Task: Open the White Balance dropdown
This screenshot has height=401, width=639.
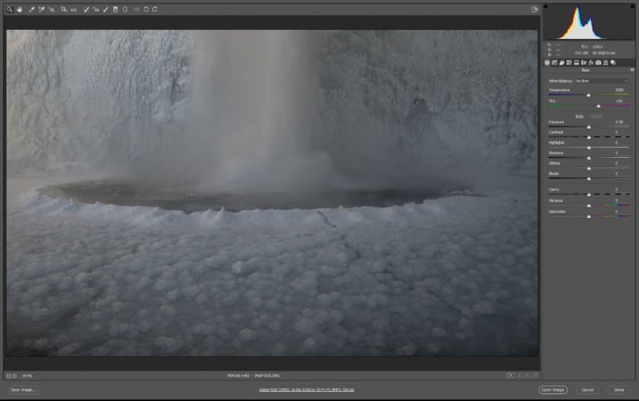Action: tap(602, 81)
